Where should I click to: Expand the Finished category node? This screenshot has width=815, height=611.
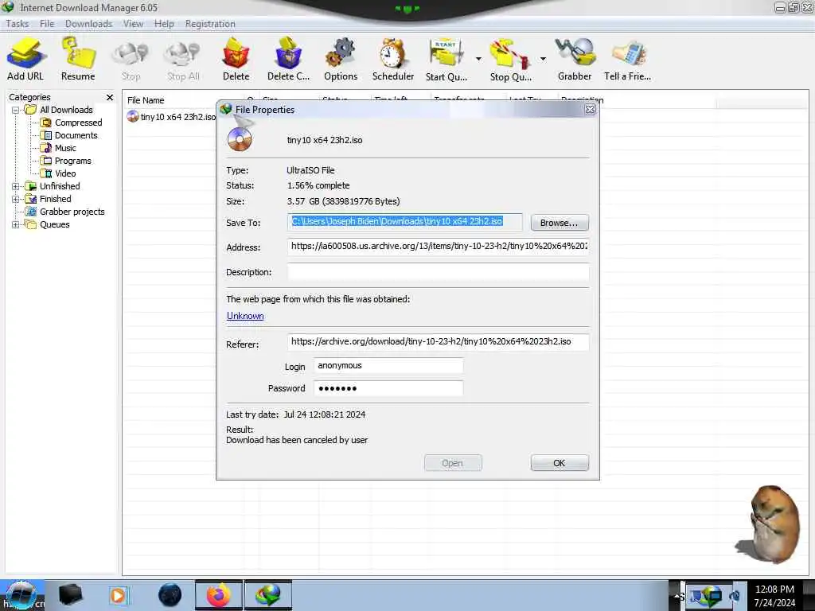[x=16, y=199]
